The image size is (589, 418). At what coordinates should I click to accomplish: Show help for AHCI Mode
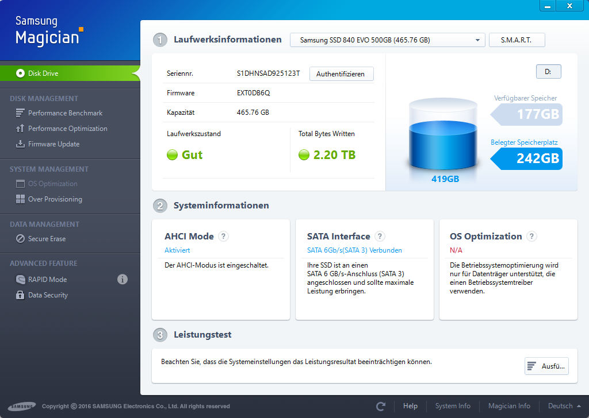(224, 236)
